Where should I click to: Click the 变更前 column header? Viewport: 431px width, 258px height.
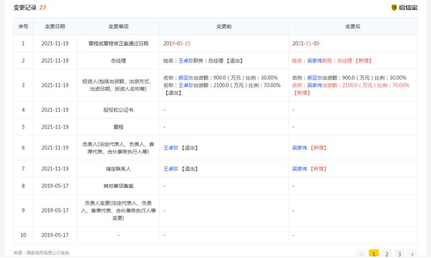click(224, 27)
